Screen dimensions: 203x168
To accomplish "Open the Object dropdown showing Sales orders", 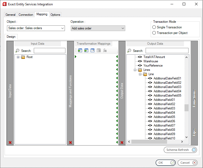I will (x=36, y=28).
